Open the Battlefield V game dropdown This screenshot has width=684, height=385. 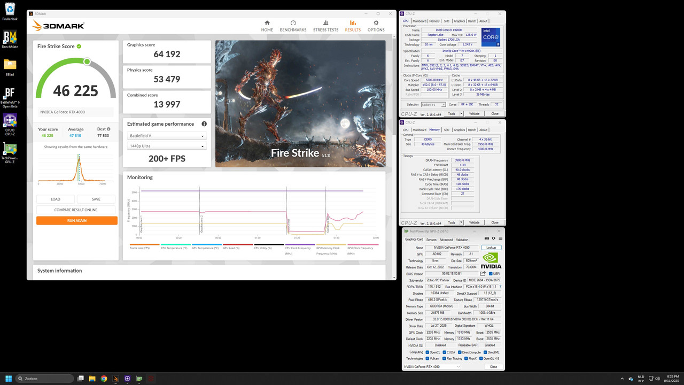click(x=167, y=136)
